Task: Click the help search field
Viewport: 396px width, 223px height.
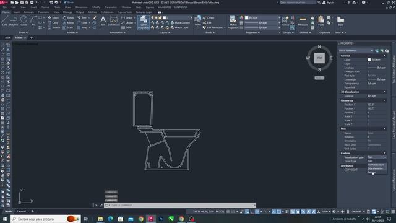Action: (298, 2)
